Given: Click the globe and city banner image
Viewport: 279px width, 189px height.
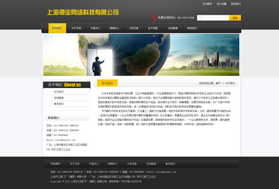Looking at the screenshot, I should (x=141, y=54).
